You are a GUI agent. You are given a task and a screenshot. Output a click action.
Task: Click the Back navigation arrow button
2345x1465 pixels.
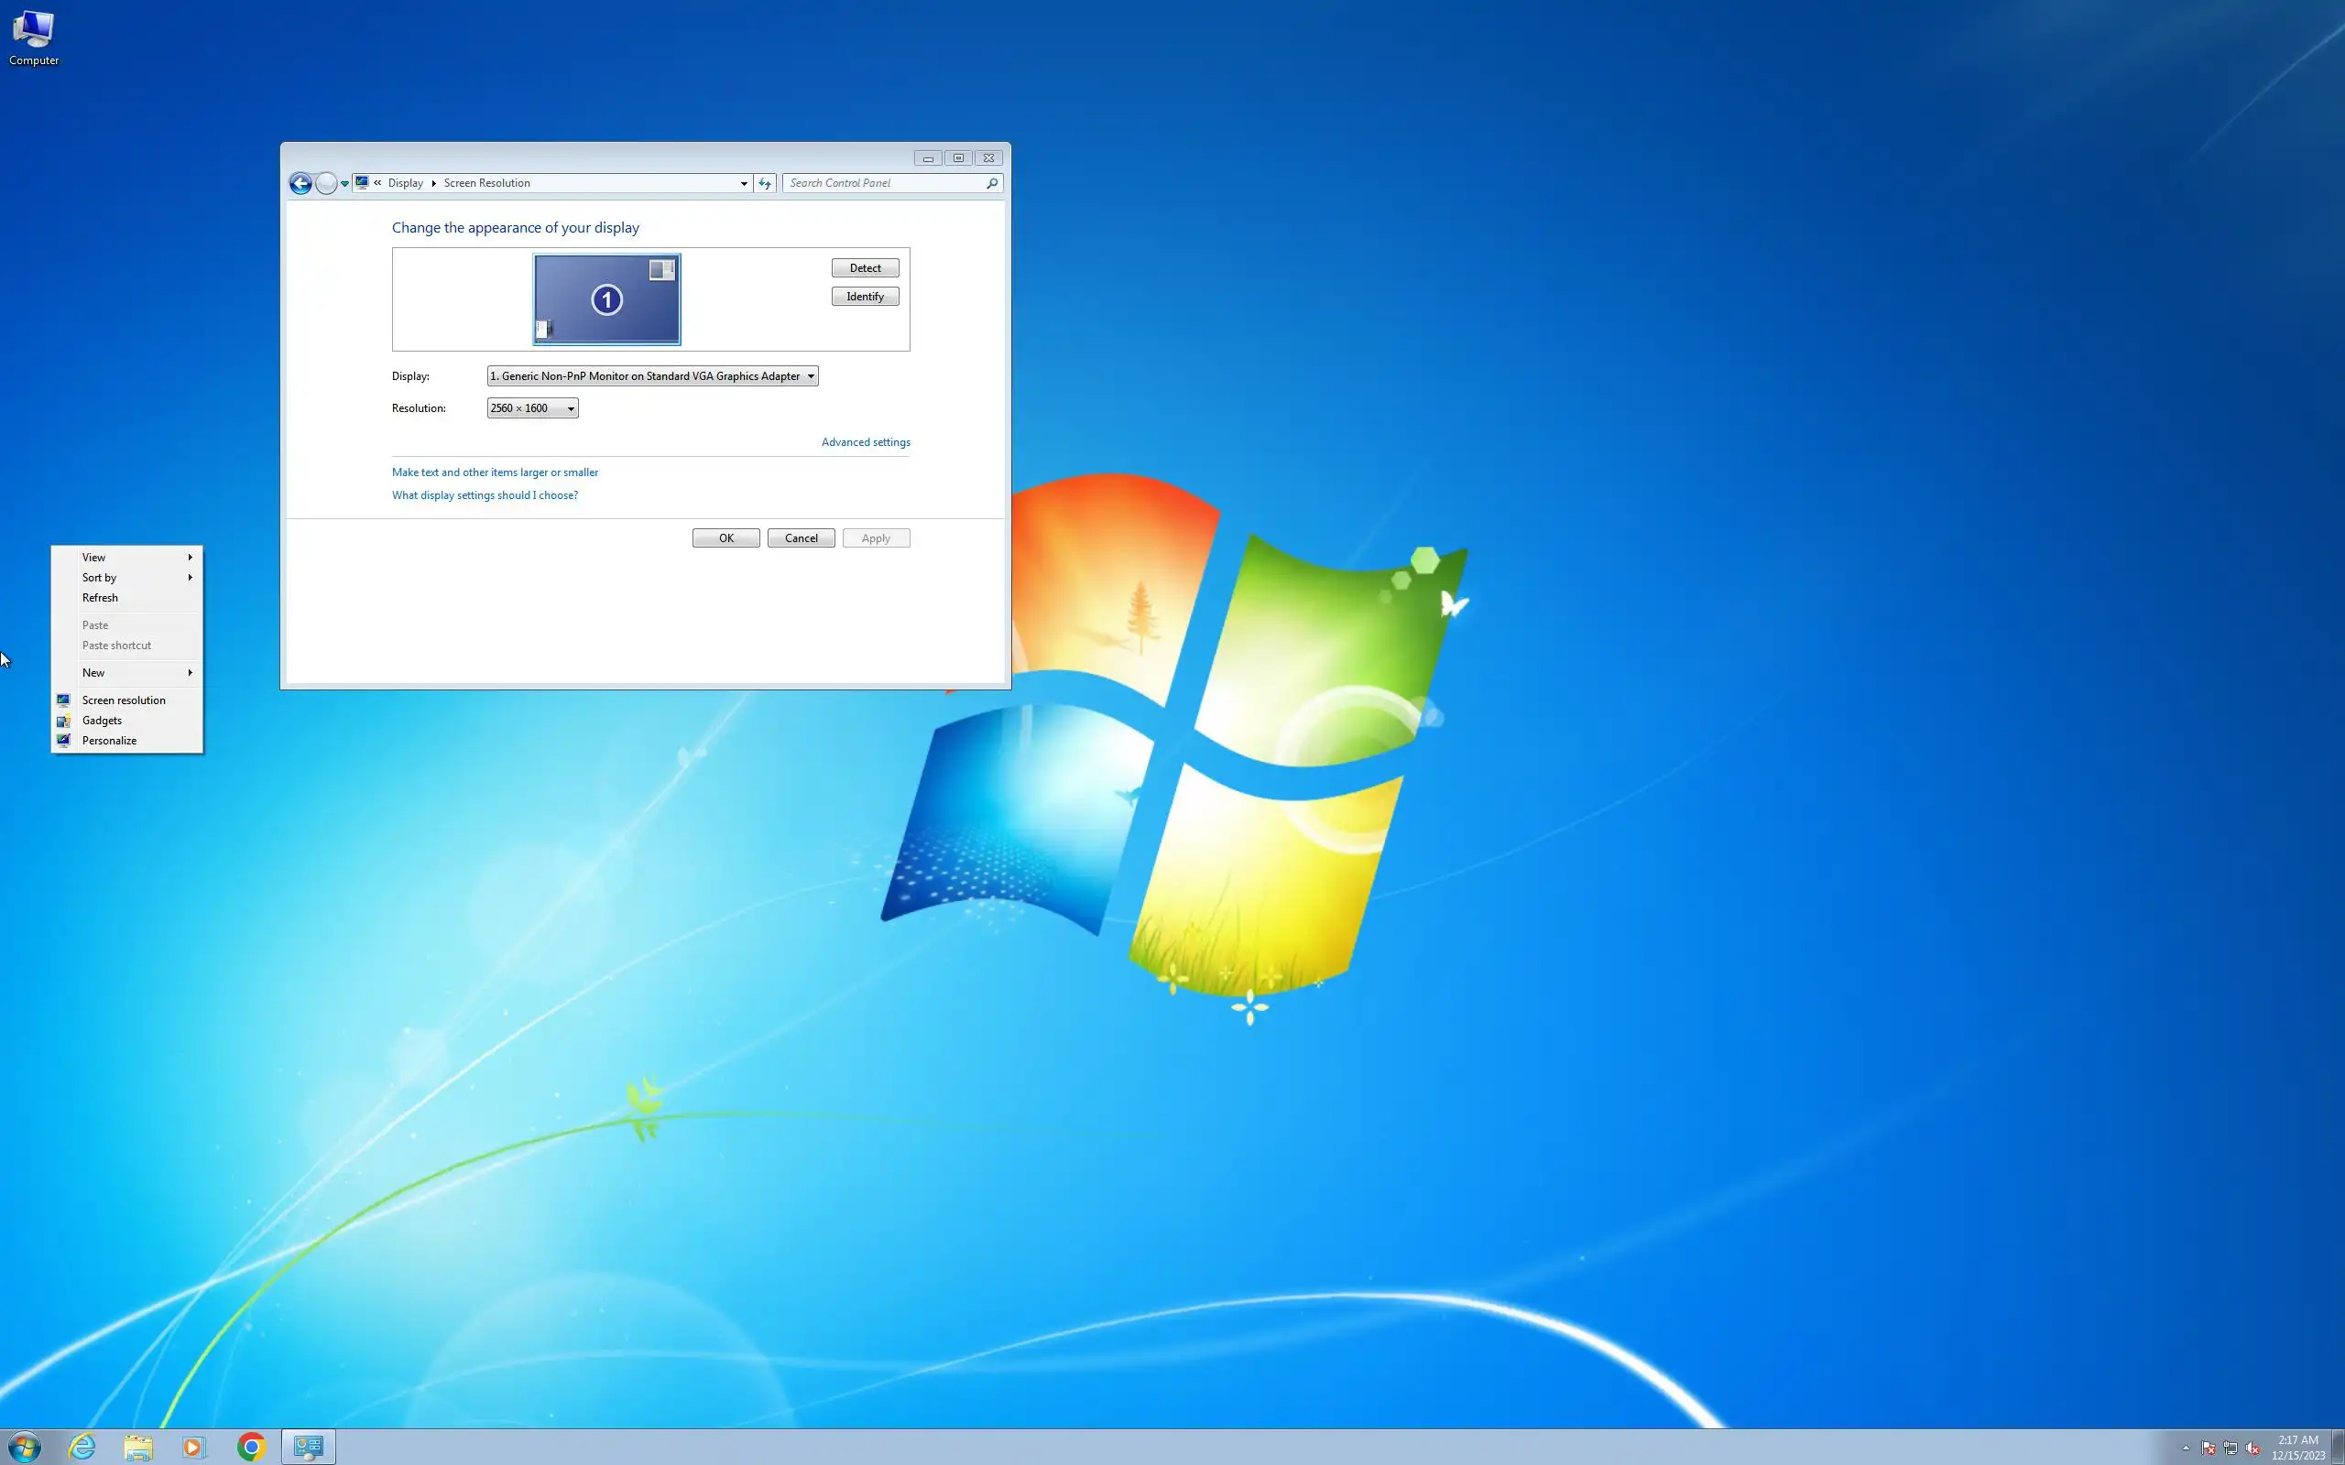pos(300,183)
